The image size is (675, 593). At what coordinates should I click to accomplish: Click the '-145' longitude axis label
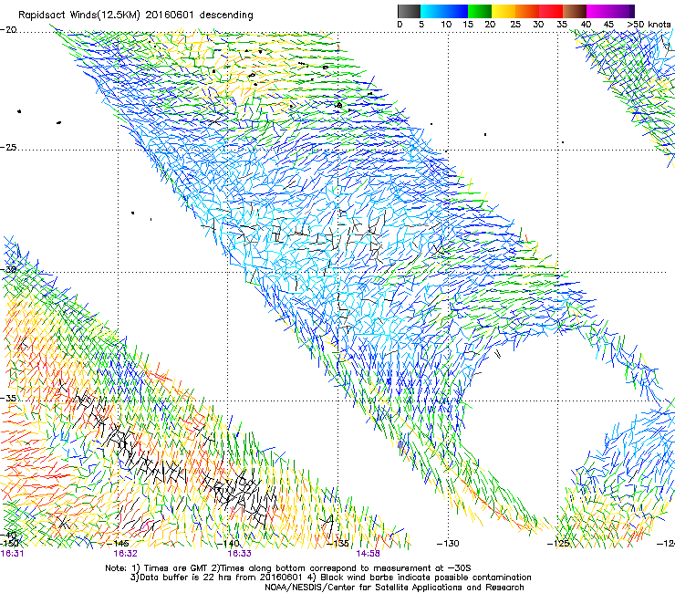point(118,544)
